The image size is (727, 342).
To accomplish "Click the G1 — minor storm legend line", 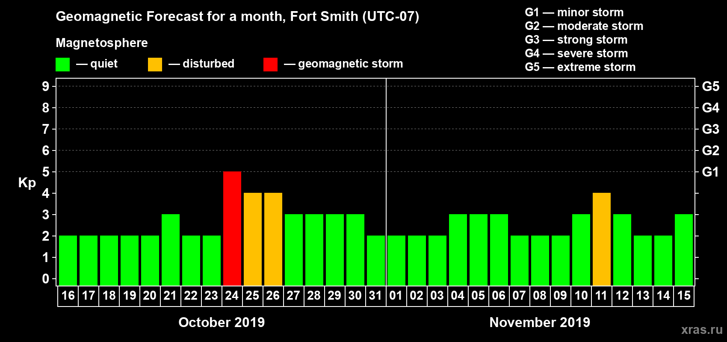I will 574,12.
